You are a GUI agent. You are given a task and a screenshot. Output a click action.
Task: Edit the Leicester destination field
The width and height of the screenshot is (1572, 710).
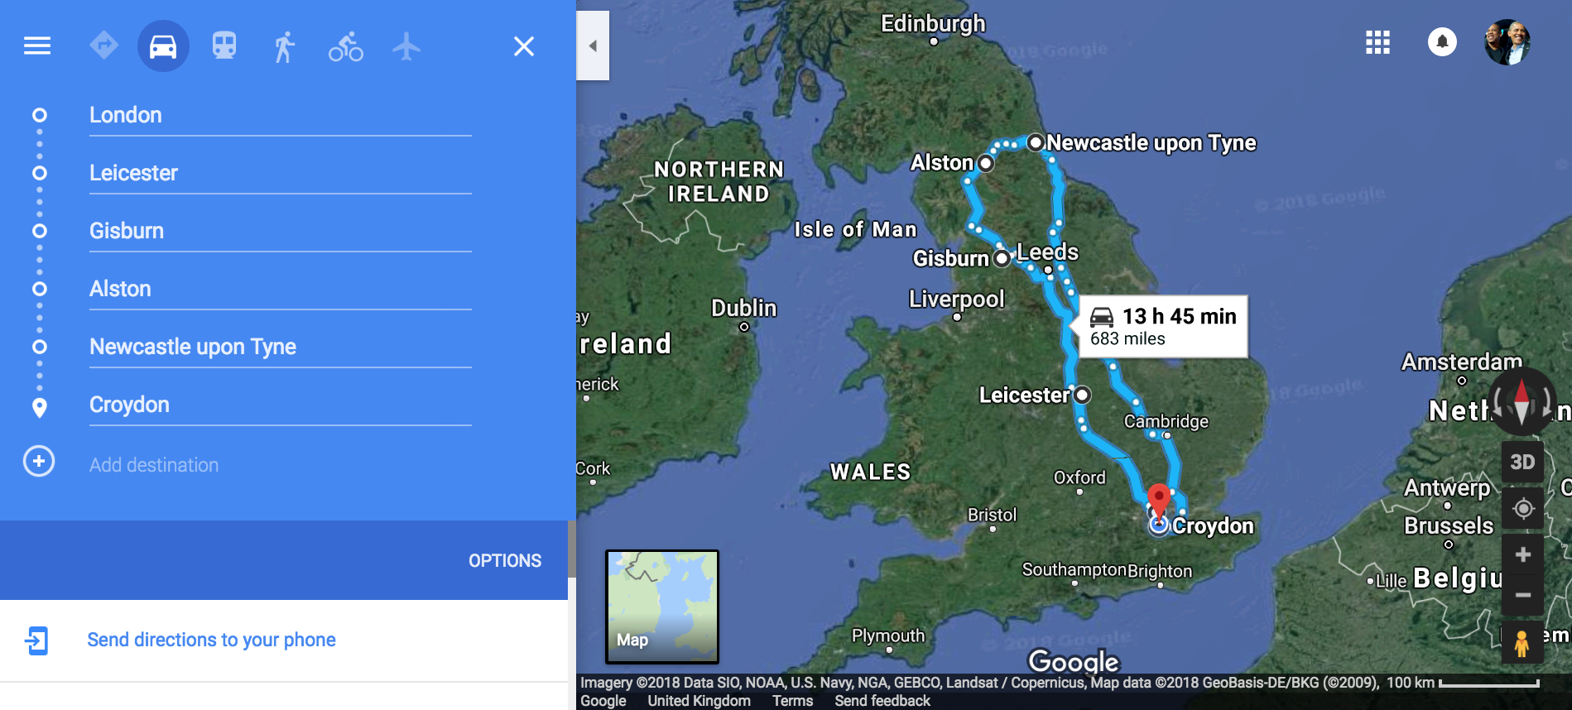[281, 173]
